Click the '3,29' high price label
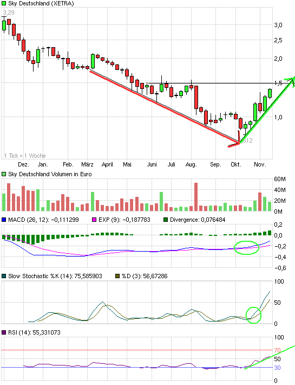 tap(9, 12)
